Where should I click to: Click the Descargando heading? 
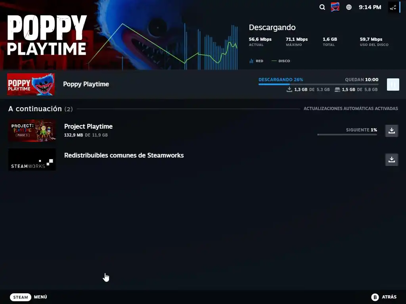[x=272, y=27]
